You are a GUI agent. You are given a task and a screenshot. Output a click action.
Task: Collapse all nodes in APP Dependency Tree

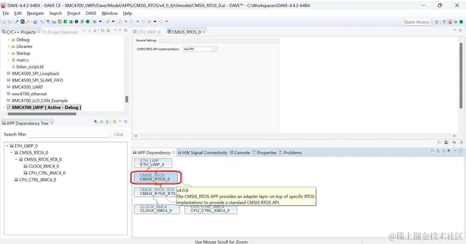point(102,122)
